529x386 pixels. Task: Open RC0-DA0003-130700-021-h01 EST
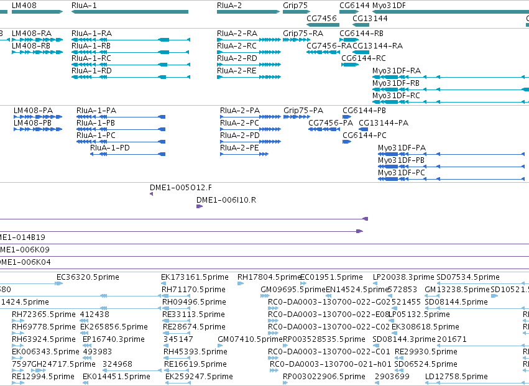[274, 370]
